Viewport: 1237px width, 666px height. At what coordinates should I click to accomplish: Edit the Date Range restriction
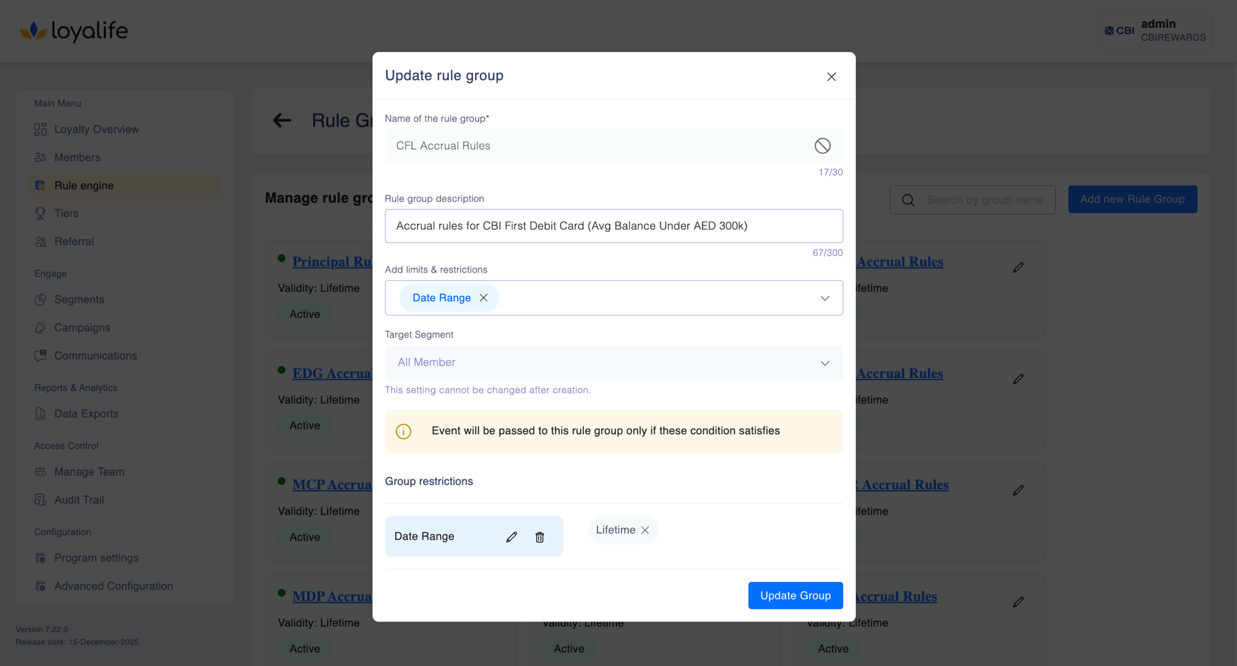[511, 537]
